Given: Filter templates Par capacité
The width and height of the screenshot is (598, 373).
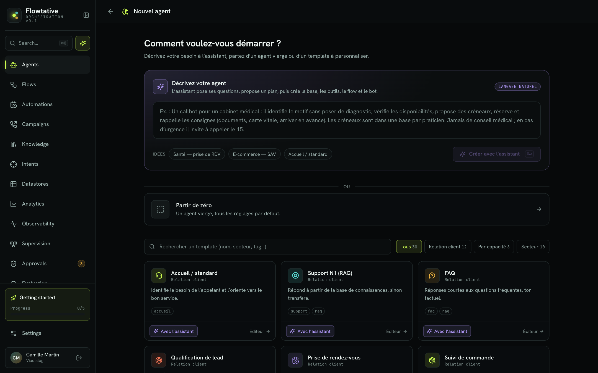Looking at the screenshot, I should pyautogui.click(x=494, y=247).
